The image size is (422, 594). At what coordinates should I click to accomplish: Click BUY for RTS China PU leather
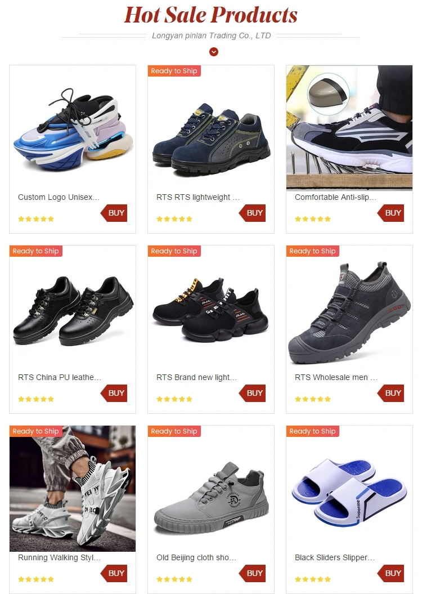[114, 393]
